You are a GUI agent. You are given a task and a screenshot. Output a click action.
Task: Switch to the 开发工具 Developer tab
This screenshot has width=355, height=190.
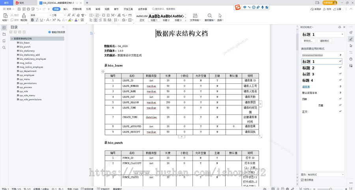pos(128,9)
